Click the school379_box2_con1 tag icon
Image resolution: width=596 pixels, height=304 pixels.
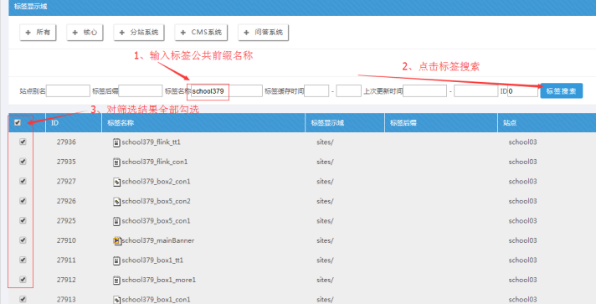coord(116,182)
